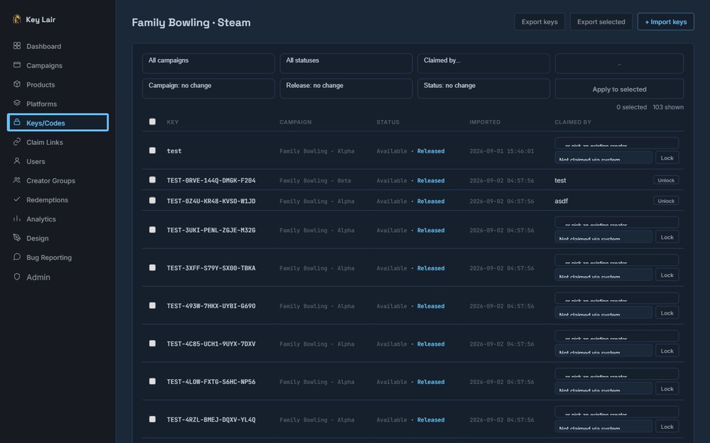The image size is (710, 443).
Task: Click Apply to selected
Action: pyautogui.click(x=619, y=89)
